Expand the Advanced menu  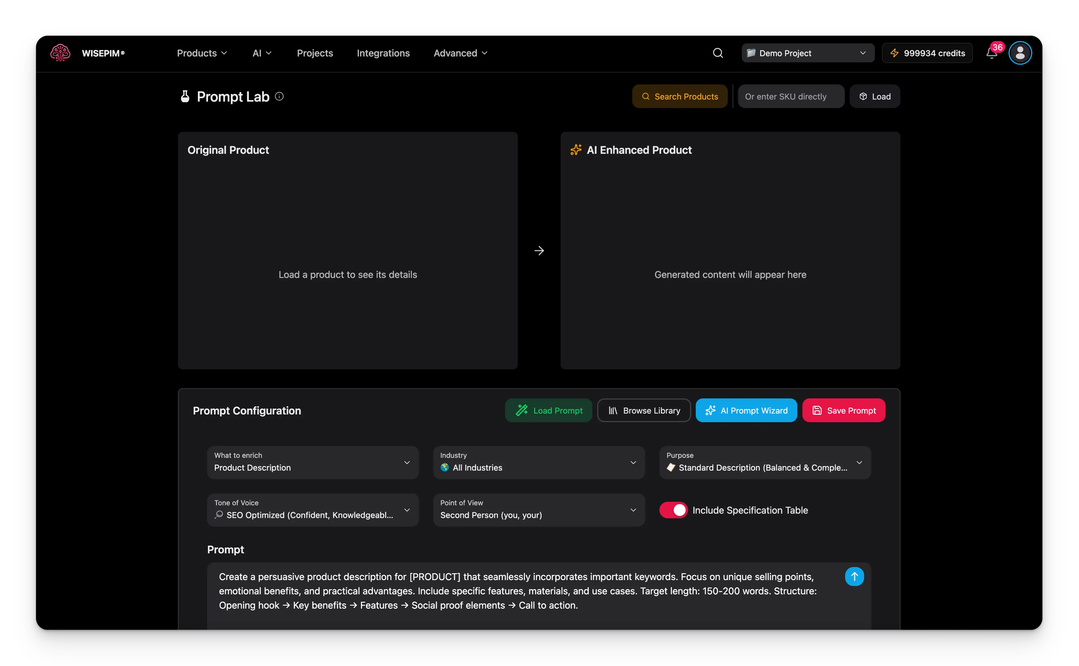tap(460, 53)
